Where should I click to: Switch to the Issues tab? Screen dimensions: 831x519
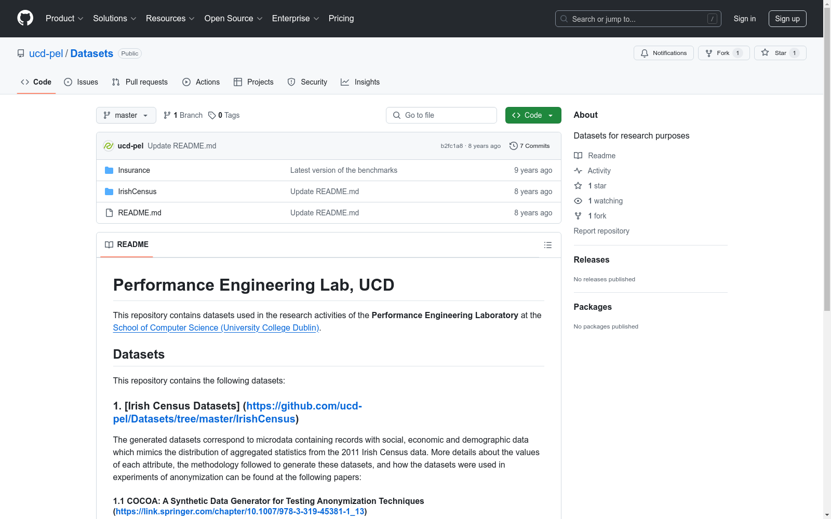coord(81,82)
